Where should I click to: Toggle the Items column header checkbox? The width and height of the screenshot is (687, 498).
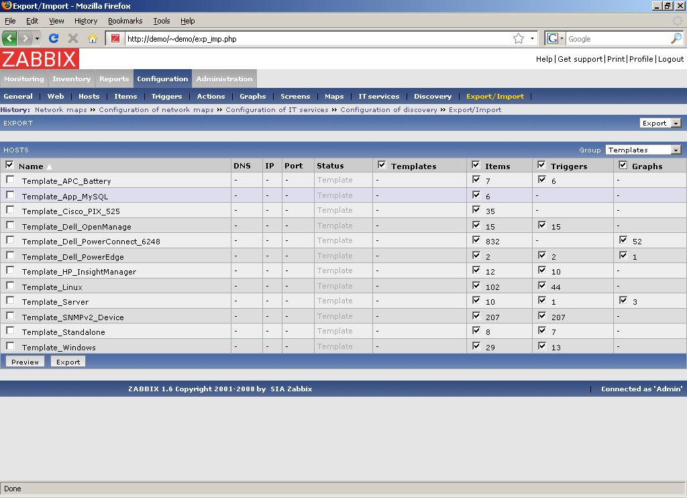(476, 165)
